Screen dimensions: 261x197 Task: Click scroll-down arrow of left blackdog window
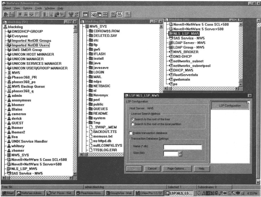[x=75, y=174]
